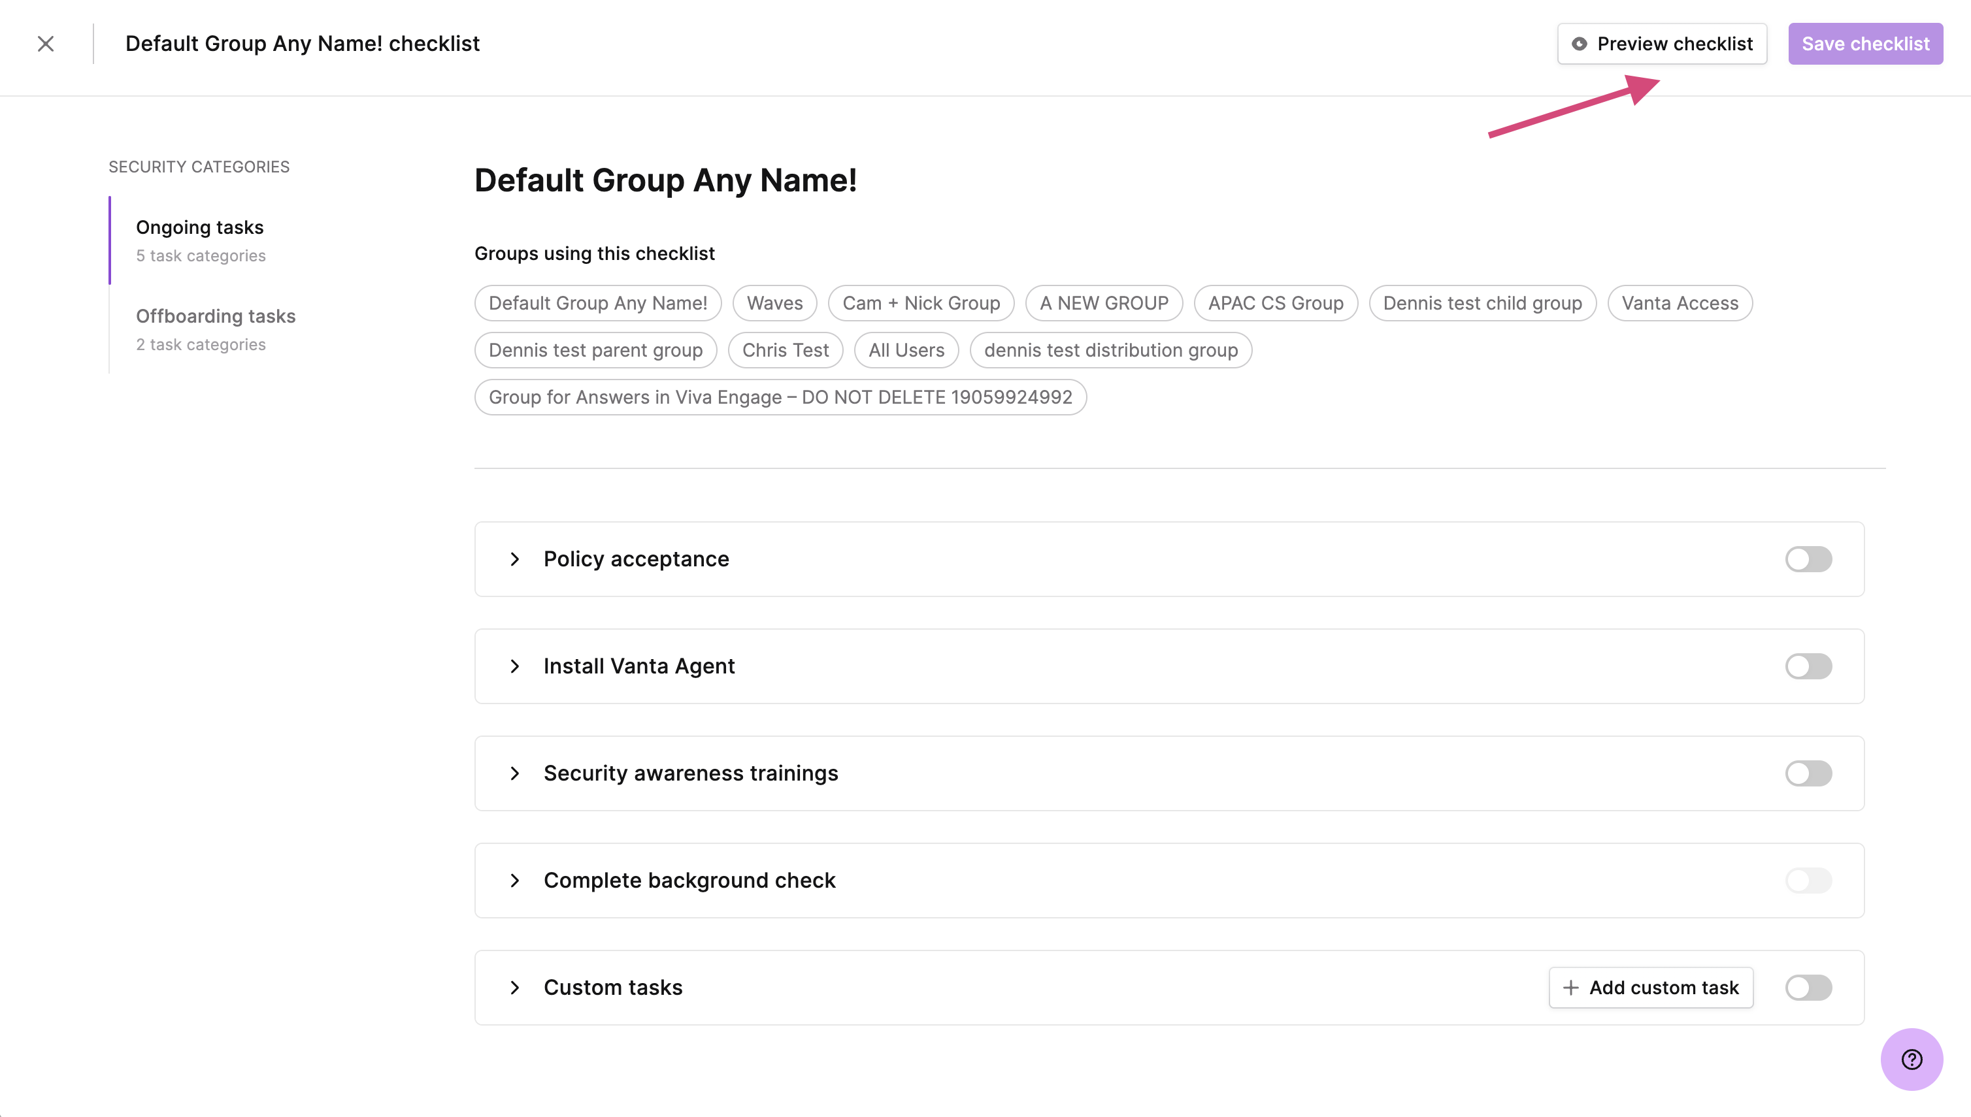Select Dennis test parent group chip
This screenshot has height=1117, width=1971.
595,350
